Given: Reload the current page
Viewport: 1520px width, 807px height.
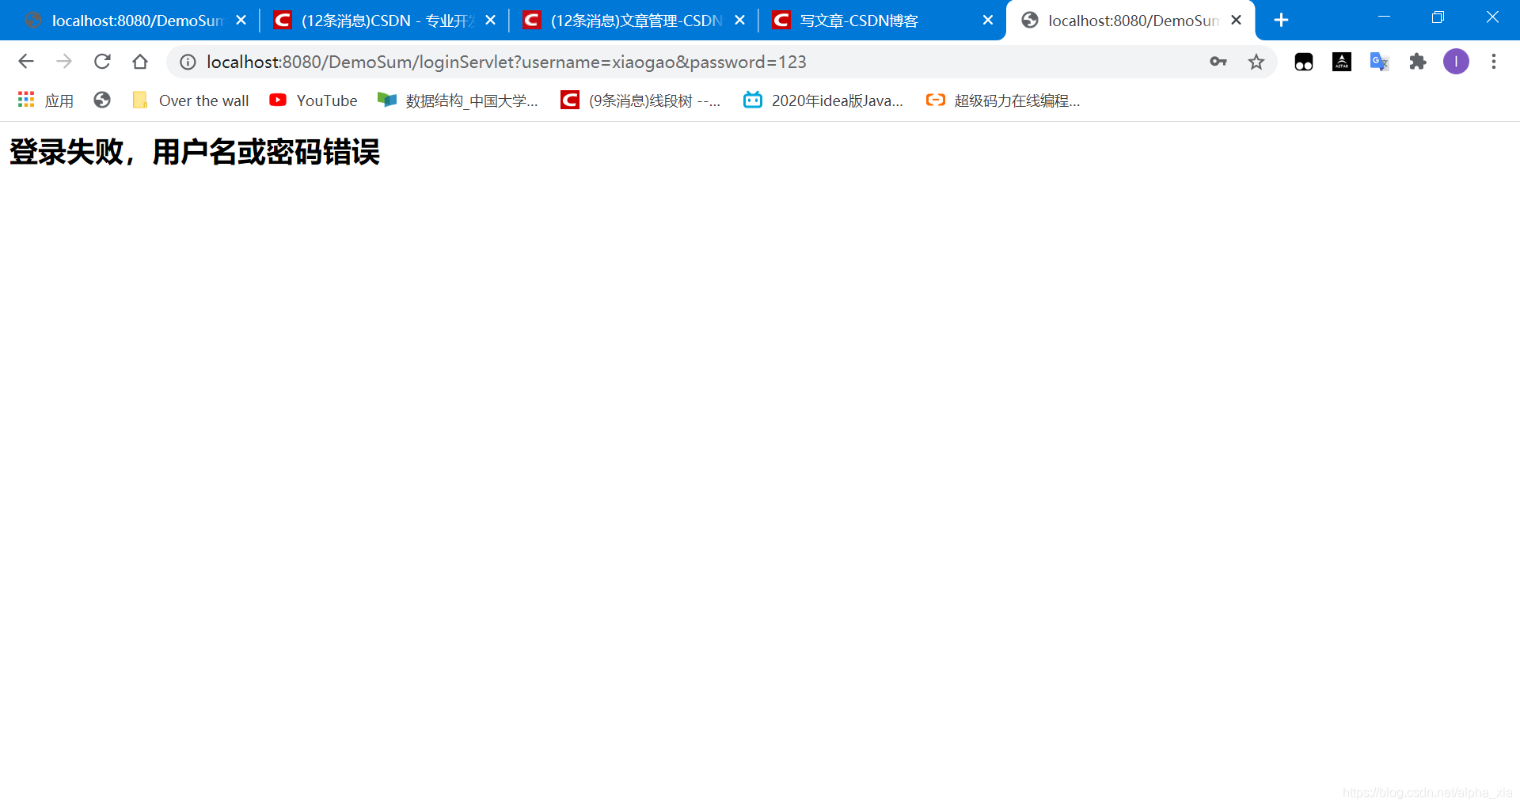Looking at the screenshot, I should click(x=102, y=61).
